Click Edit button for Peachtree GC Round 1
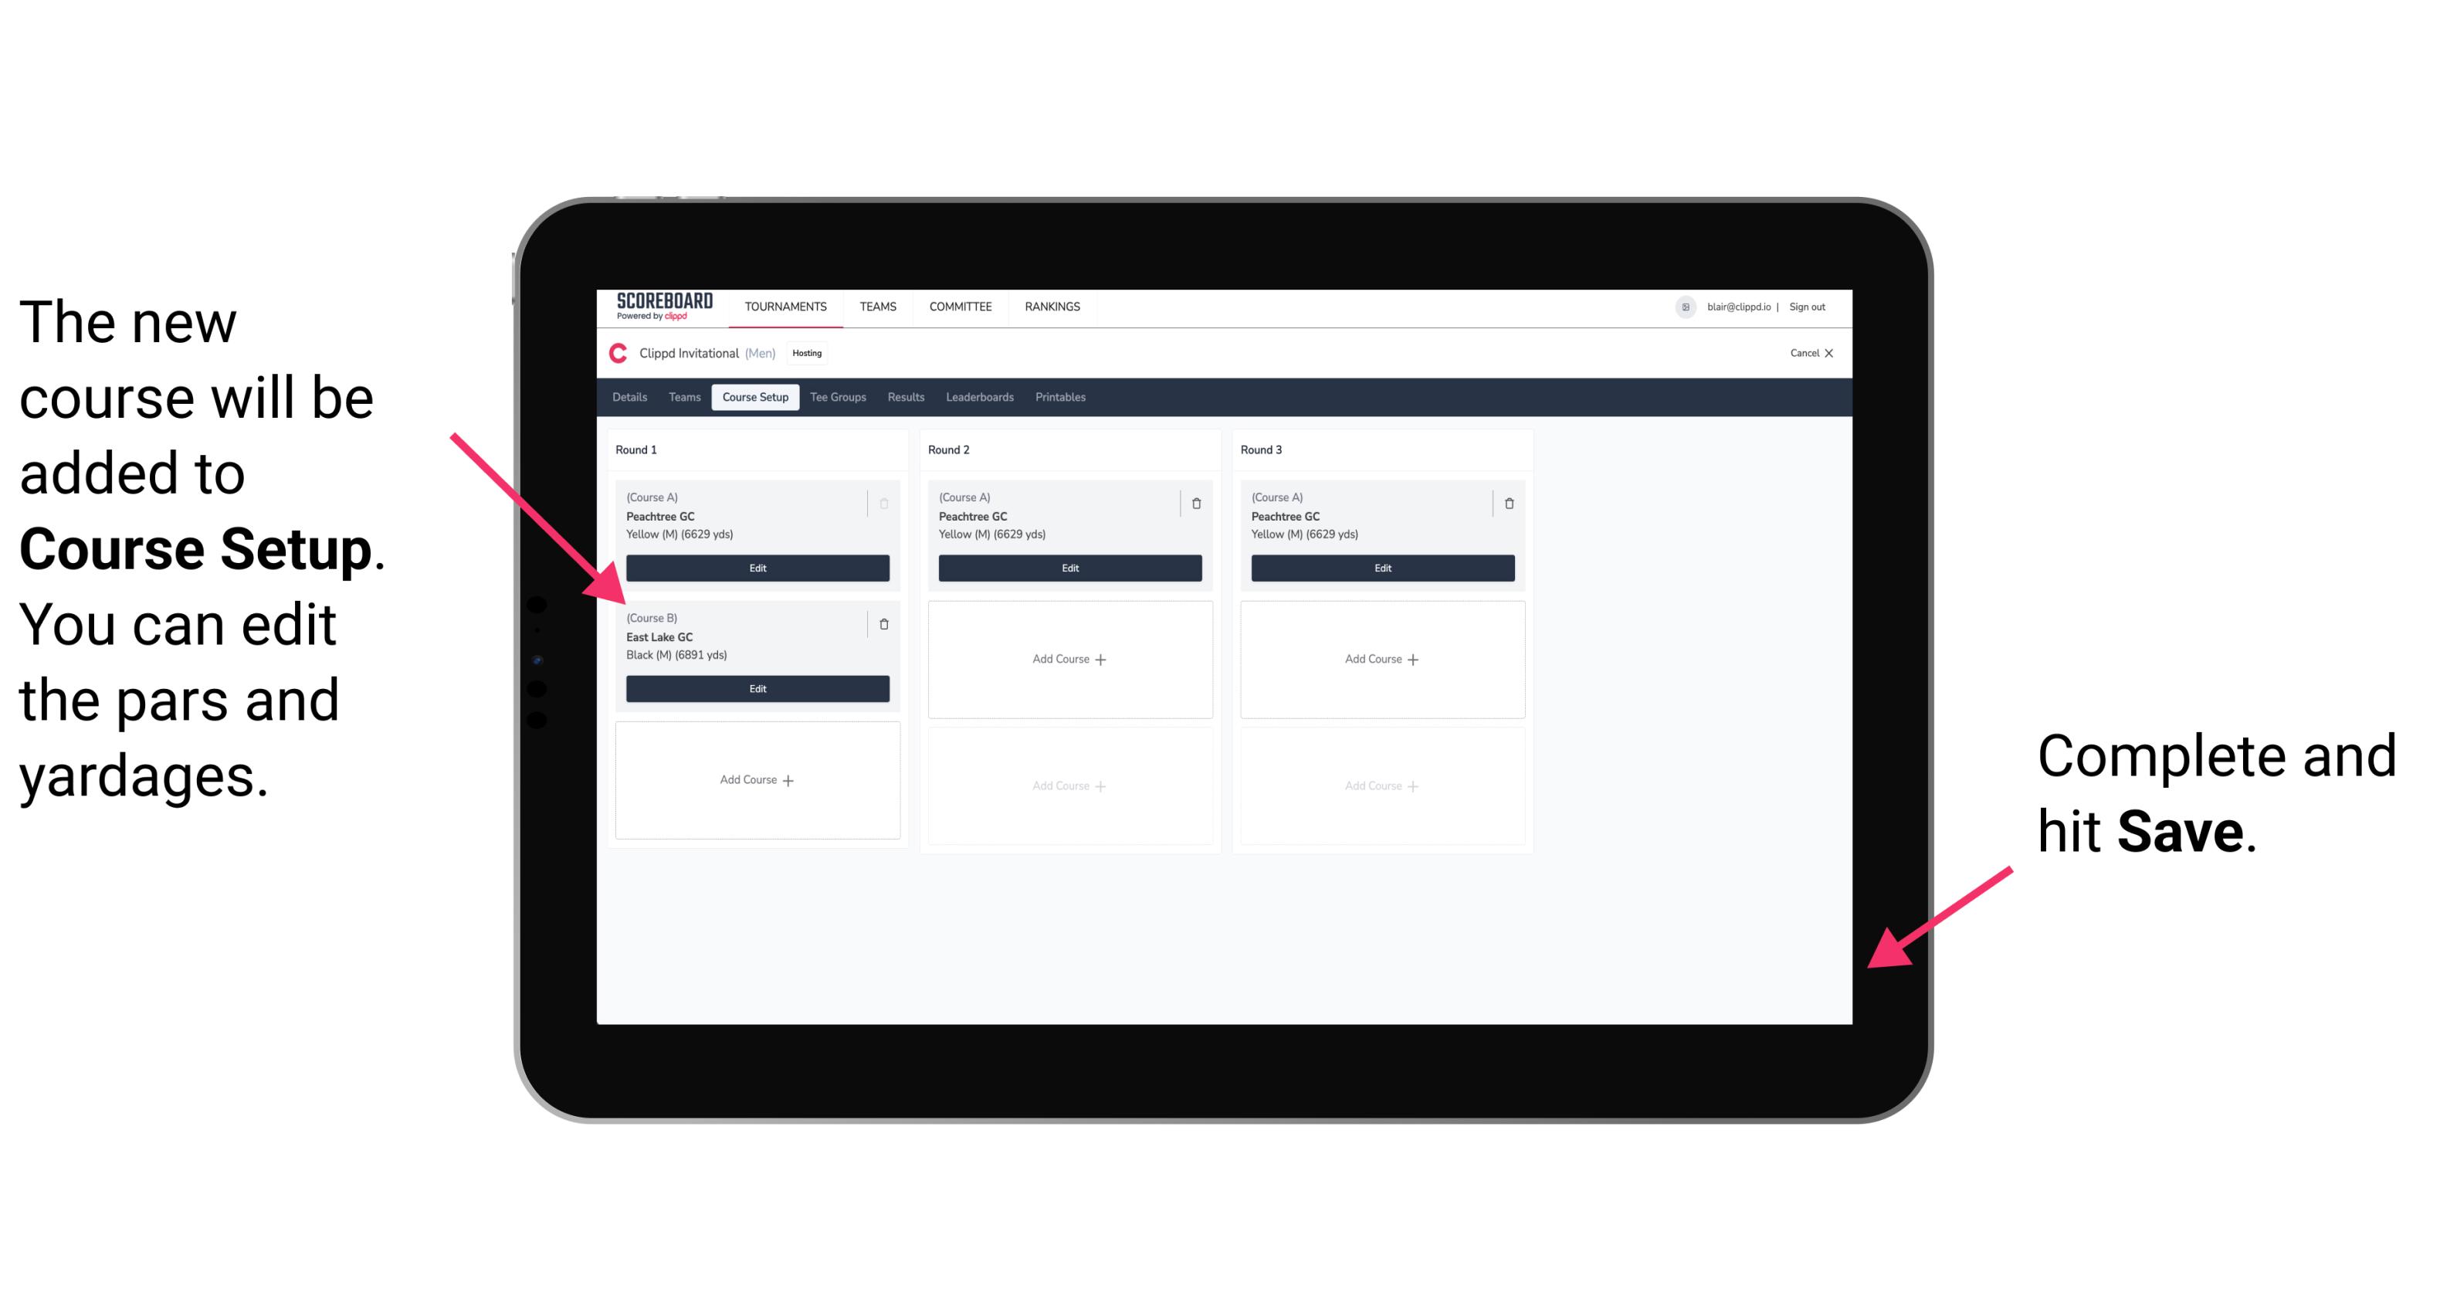The width and height of the screenshot is (2440, 1313). [x=756, y=568]
